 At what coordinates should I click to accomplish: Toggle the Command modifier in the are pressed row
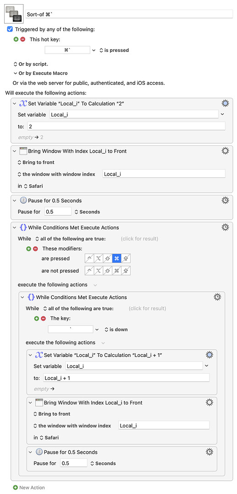click(x=116, y=259)
